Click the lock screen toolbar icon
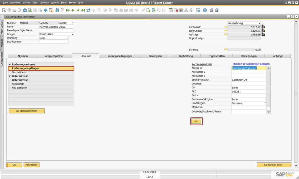 51,10
